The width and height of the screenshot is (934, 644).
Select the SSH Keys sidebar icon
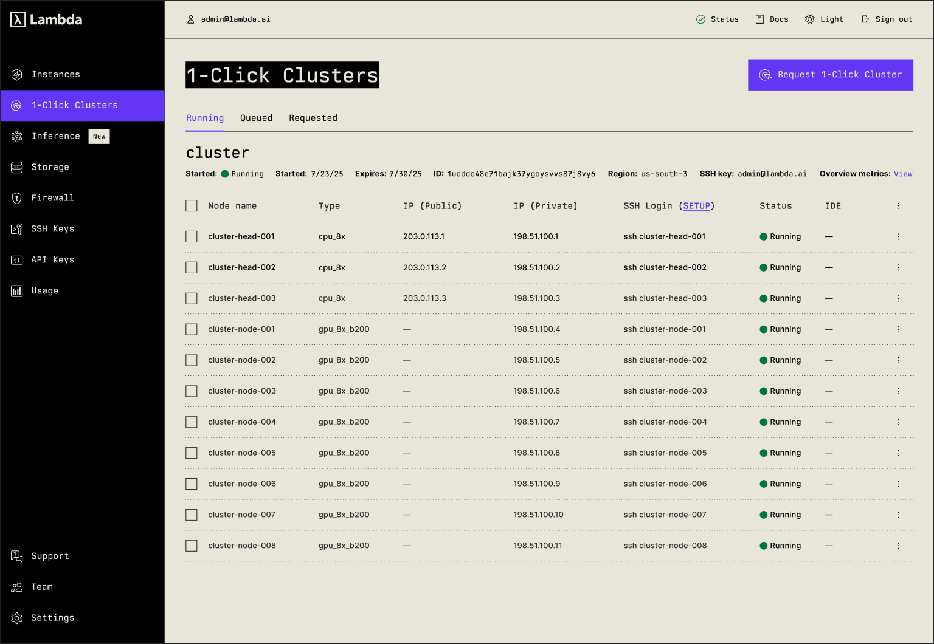tap(16, 228)
